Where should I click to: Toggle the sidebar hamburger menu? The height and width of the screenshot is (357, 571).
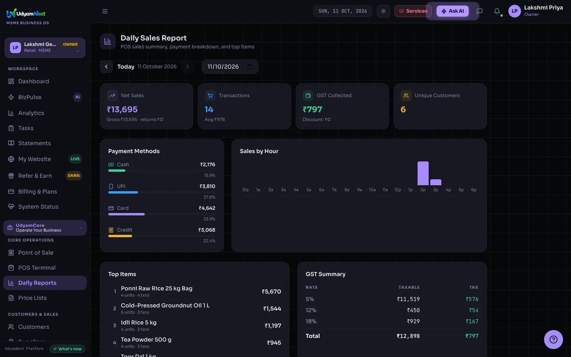(105, 11)
